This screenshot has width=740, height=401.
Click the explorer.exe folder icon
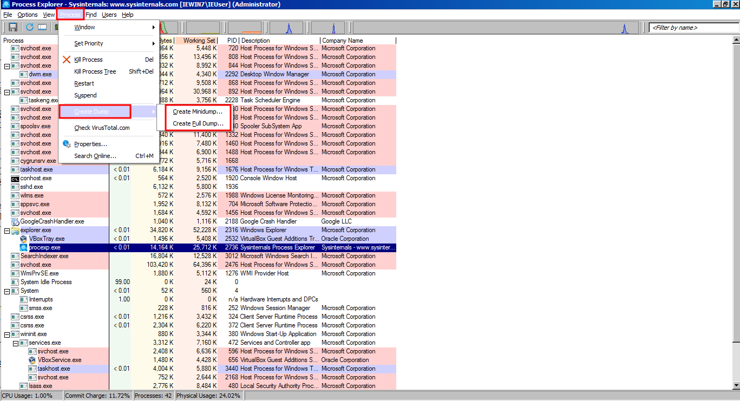tap(15, 230)
